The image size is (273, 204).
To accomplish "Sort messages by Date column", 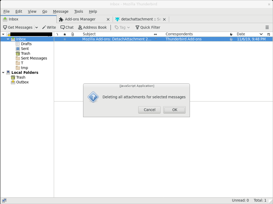I will [241, 34].
